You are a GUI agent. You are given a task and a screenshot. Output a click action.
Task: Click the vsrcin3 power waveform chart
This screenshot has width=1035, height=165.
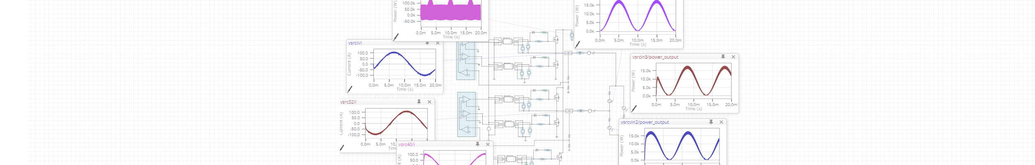point(693,80)
